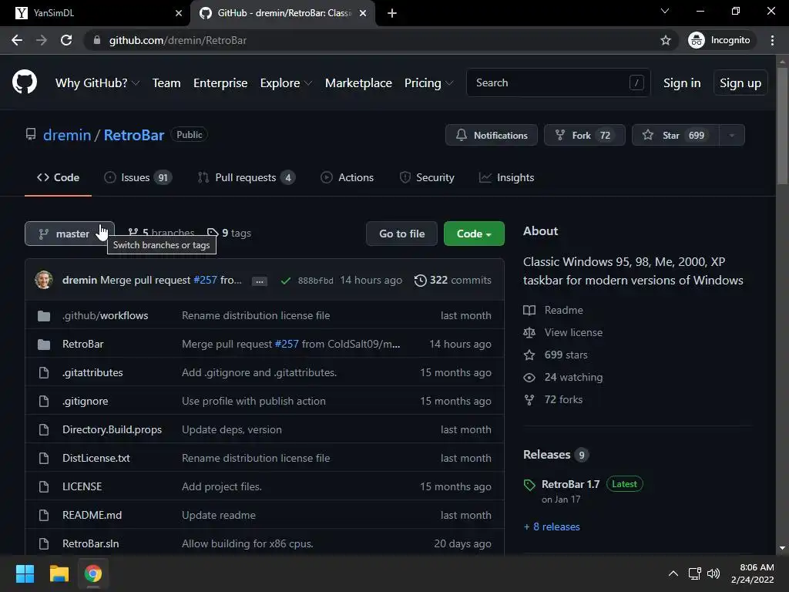This screenshot has height=592, width=789.
Task: Click the network icon in system tray
Action: tap(694, 573)
